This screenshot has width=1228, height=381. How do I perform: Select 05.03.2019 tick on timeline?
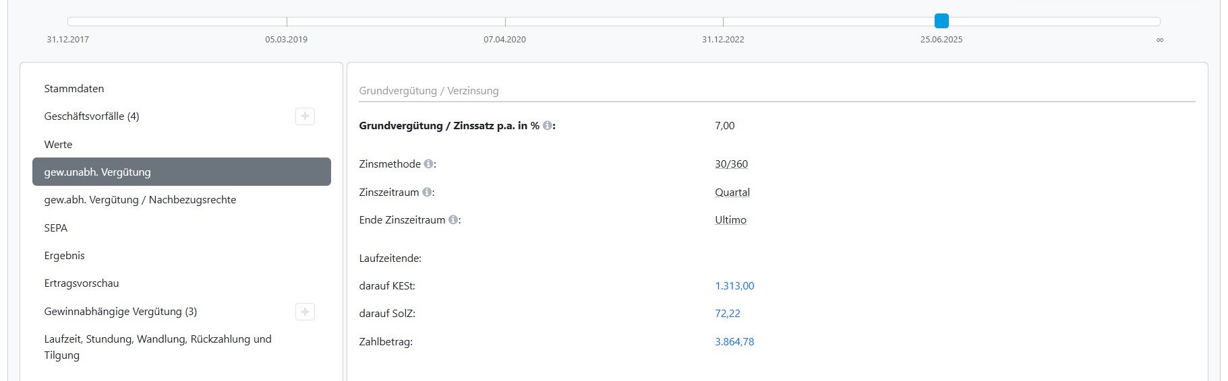tap(287, 22)
